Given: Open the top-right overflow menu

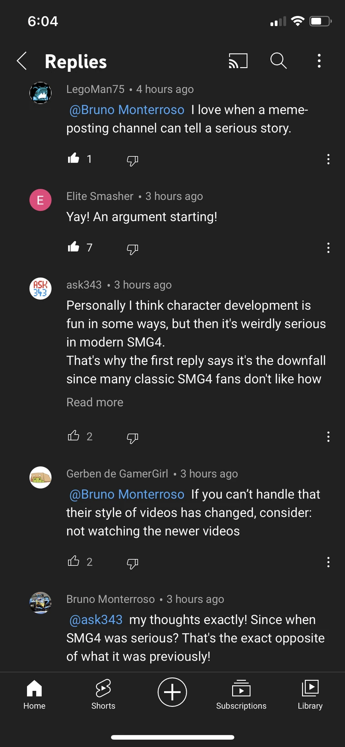Looking at the screenshot, I should pos(319,61).
